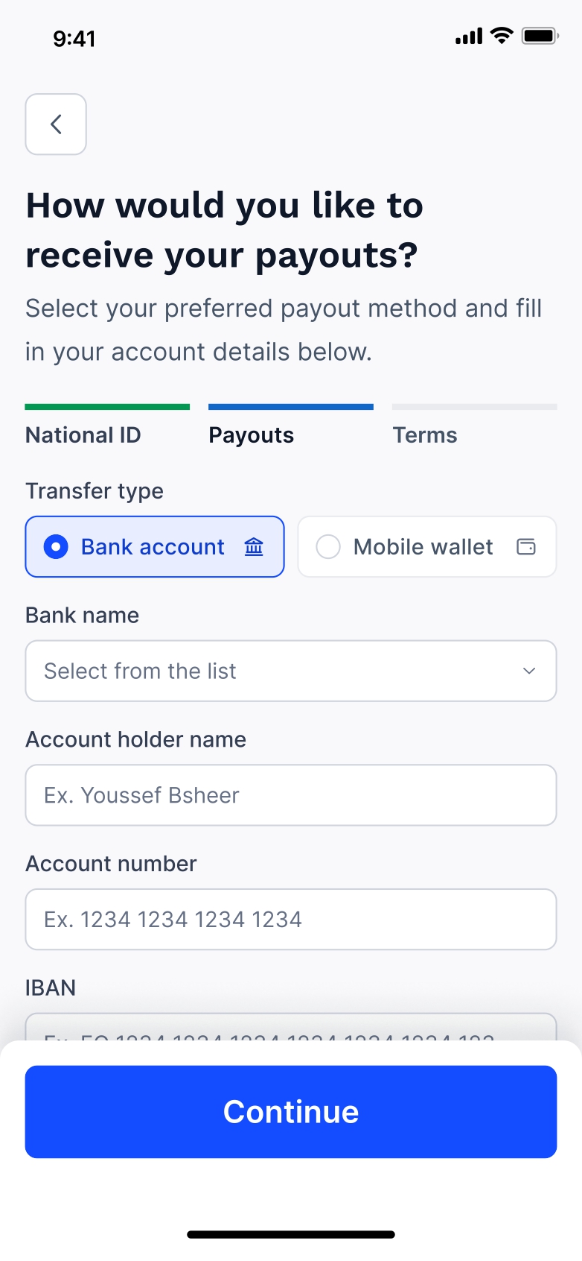Click into the Account number field

coord(291,920)
